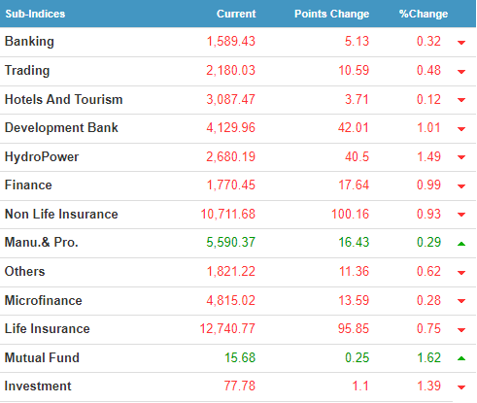Open the Banking sub-index
This screenshot has height=403, width=477.
pos(29,42)
